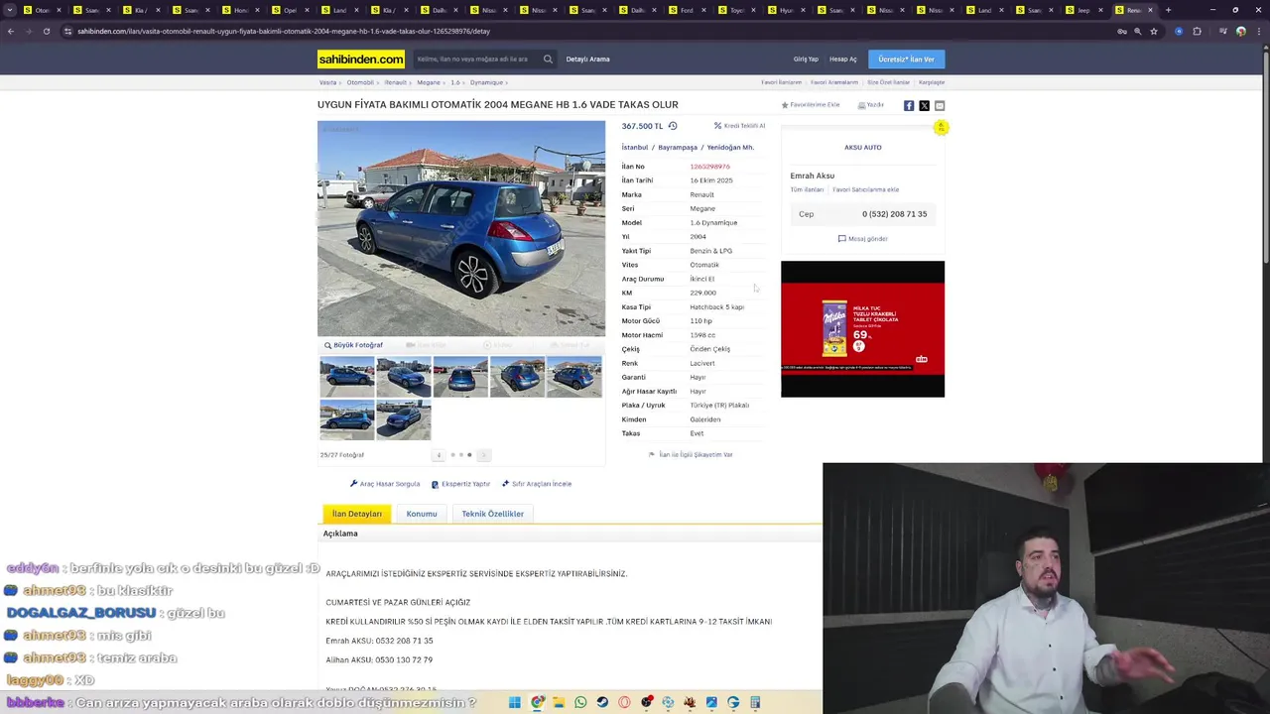Click browser address bar URL
Image resolution: width=1270 pixels, height=714 pixels.
(284, 31)
